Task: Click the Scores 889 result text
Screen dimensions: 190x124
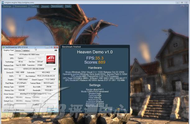Action: tap(95, 62)
